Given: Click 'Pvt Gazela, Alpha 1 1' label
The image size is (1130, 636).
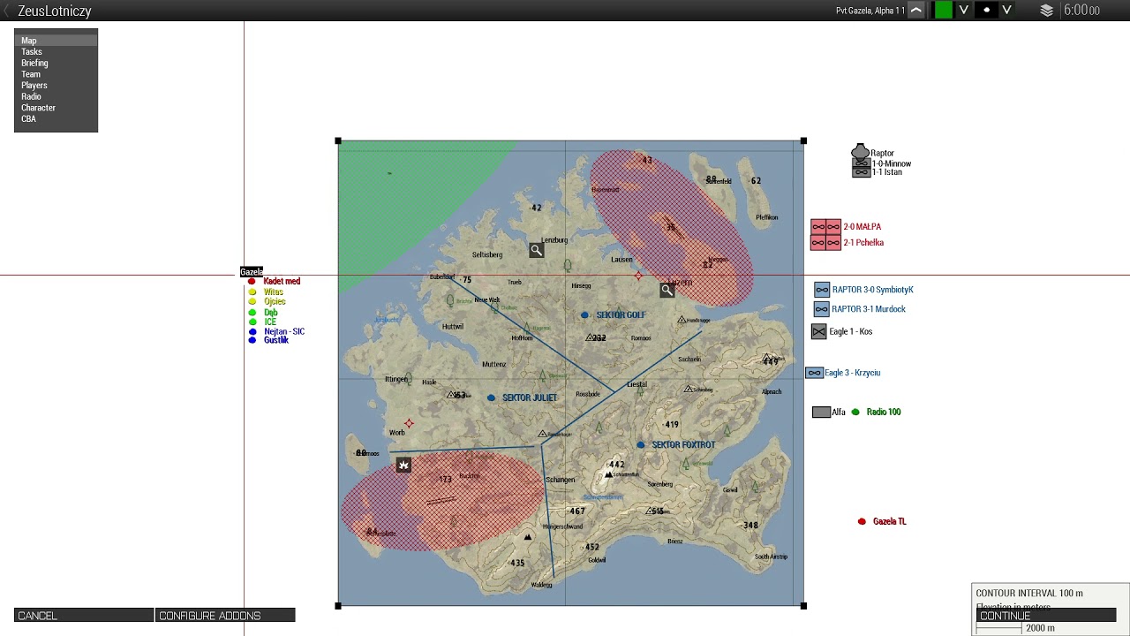Looking at the screenshot, I should [870, 11].
